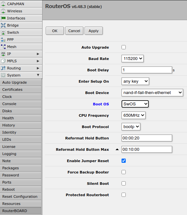Click the Boot Delay input field

click(147, 70)
